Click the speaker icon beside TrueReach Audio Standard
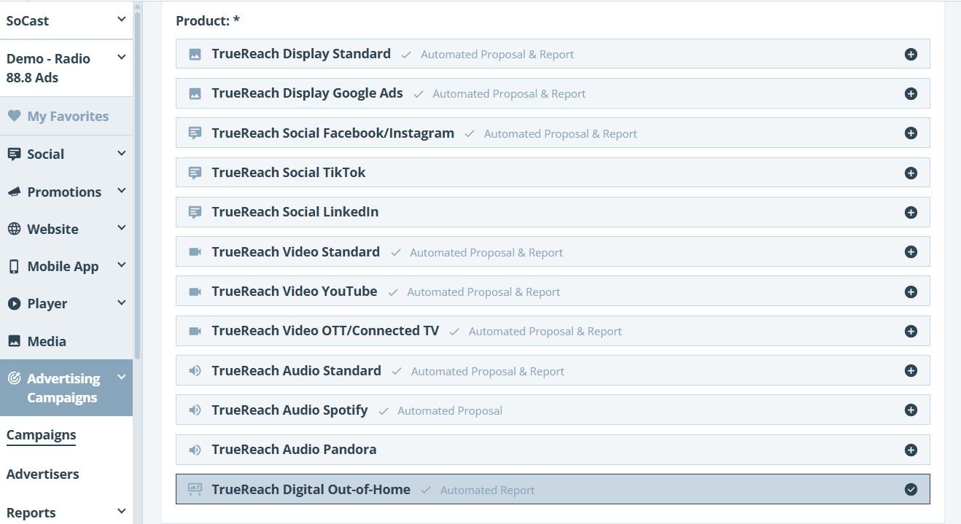This screenshot has width=961, height=524. [x=195, y=371]
